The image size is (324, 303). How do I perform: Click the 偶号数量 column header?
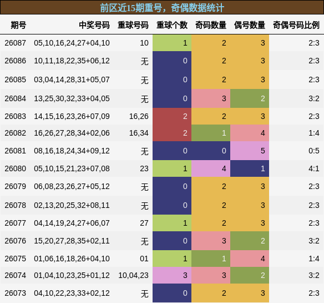coord(250,25)
